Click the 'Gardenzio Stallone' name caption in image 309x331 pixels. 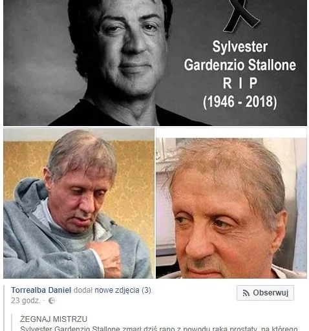pos(240,65)
